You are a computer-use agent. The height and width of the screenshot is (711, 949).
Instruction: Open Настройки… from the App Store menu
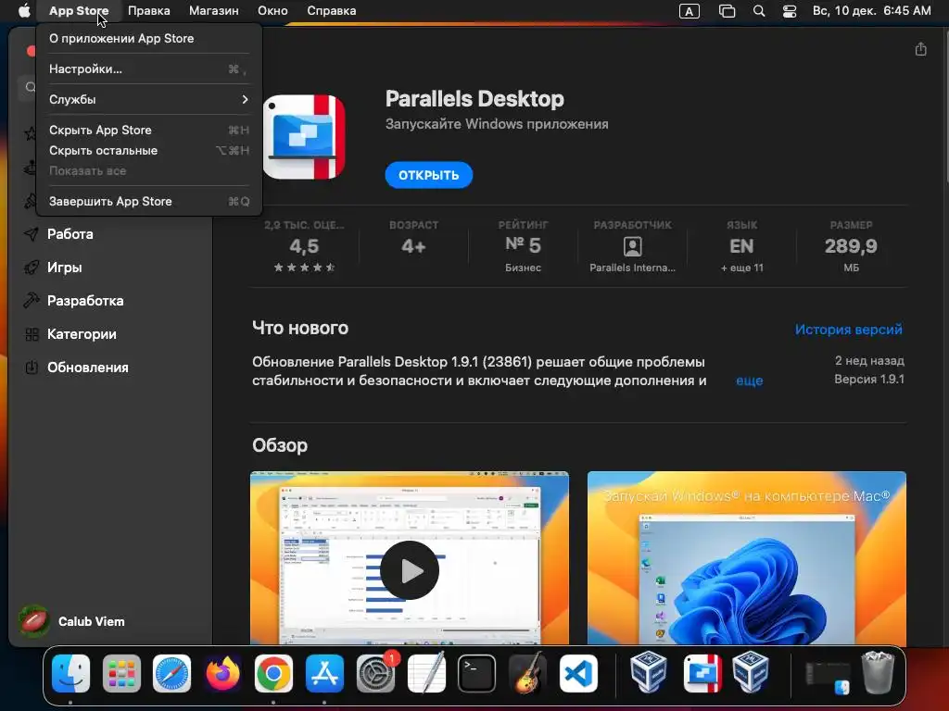point(149,69)
